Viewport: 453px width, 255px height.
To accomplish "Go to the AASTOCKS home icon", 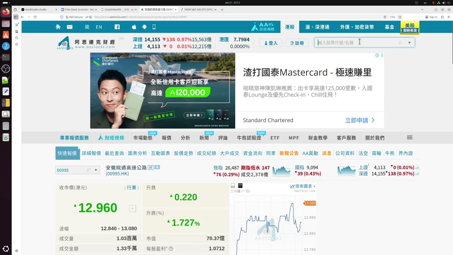I will 58,27.
